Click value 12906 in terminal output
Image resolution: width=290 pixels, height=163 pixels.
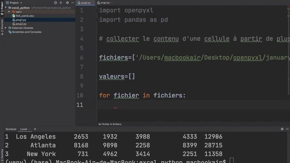(213, 137)
